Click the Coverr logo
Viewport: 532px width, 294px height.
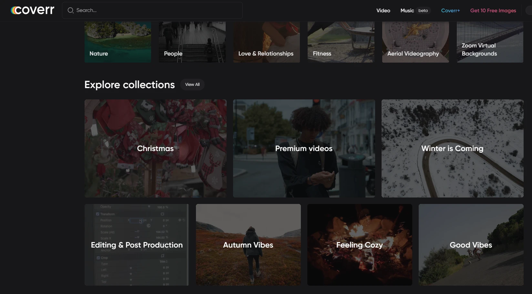32,10
